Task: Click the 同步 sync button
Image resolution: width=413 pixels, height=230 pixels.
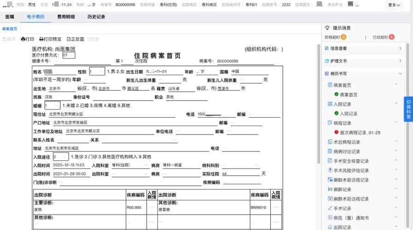Action: [x=93, y=39]
